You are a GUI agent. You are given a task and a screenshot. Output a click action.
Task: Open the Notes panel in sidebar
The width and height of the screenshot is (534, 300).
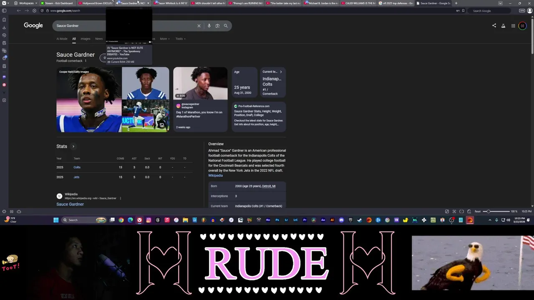[4, 43]
